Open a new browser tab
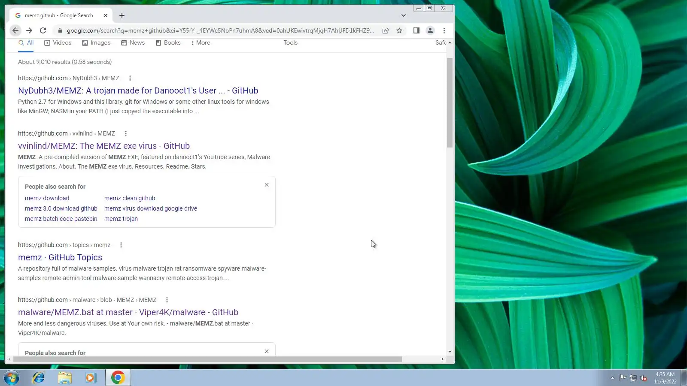This screenshot has height=386, width=687. (122, 15)
